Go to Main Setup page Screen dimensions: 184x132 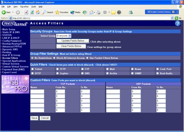9,29
